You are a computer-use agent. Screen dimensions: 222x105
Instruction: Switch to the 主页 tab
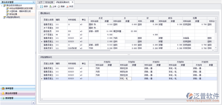[x=40, y=2]
